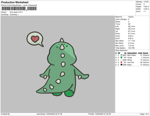Screen dimensions: 150x116
Task: Click the barcode in the header
Action: click(x=19, y=8)
